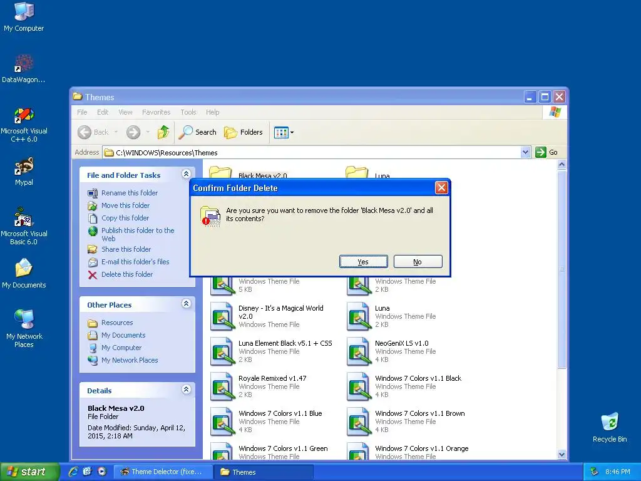Open My Documents desktop icon
641x481 pixels.
[24, 273]
